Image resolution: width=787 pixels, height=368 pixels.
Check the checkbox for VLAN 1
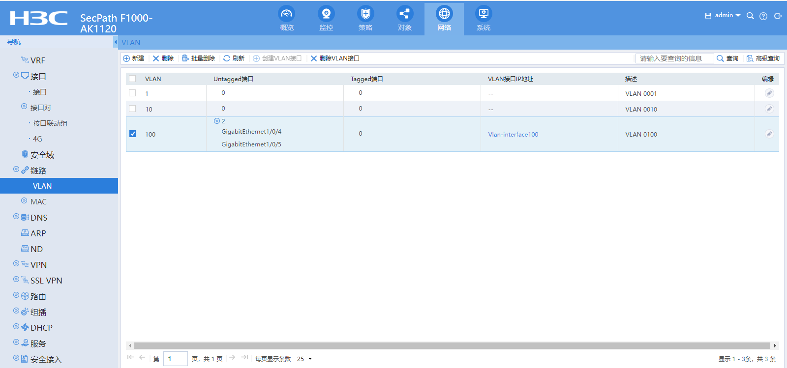(132, 93)
